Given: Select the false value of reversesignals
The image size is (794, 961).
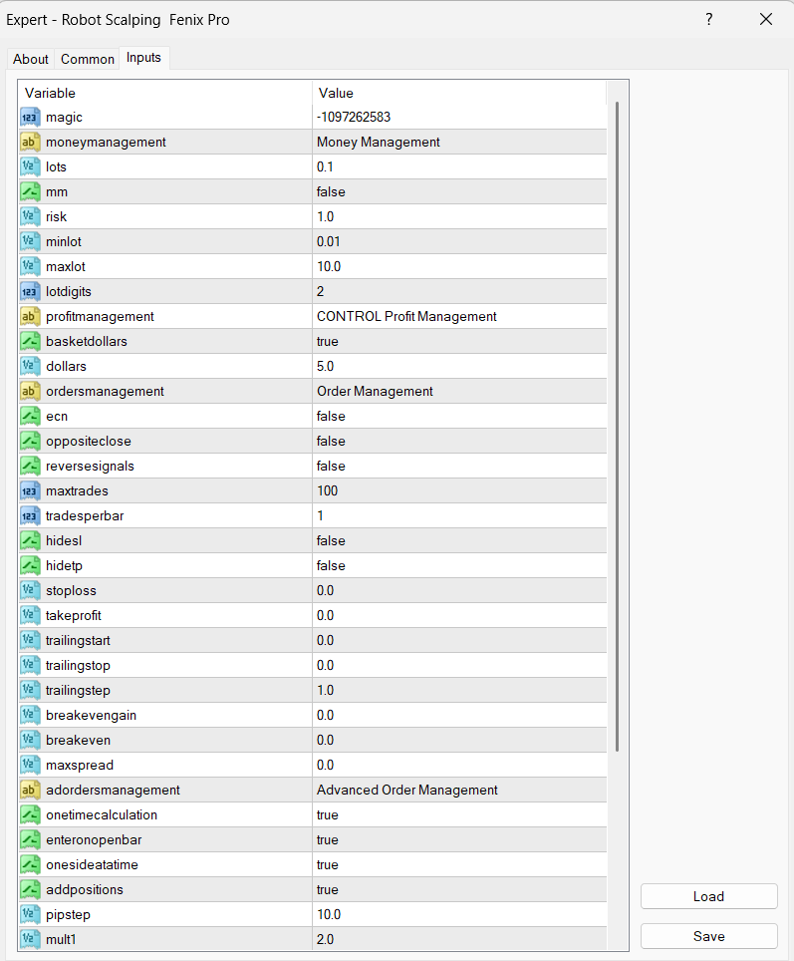Looking at the screenshot, I should (x=331, y=466).
